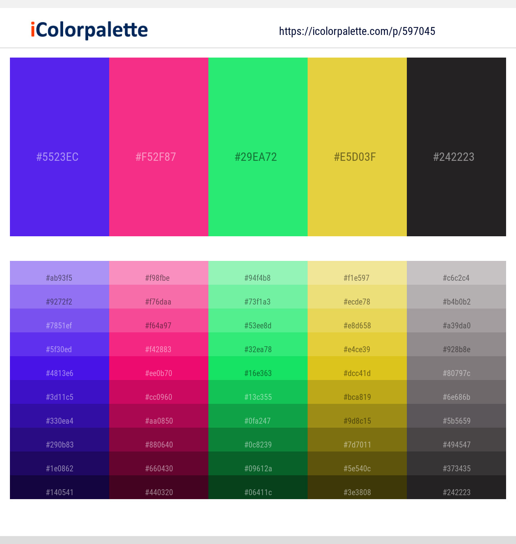The width and height of the screenshot is (516, 544).
Task: Choose the #06411c darkest green shade
Action: coord(258,487)
